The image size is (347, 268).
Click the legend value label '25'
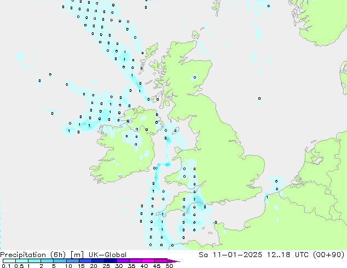[106, 266]
